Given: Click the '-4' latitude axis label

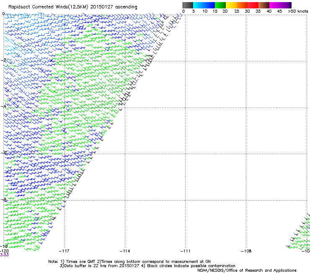Looking at the screenshot, I should [3, 106].
